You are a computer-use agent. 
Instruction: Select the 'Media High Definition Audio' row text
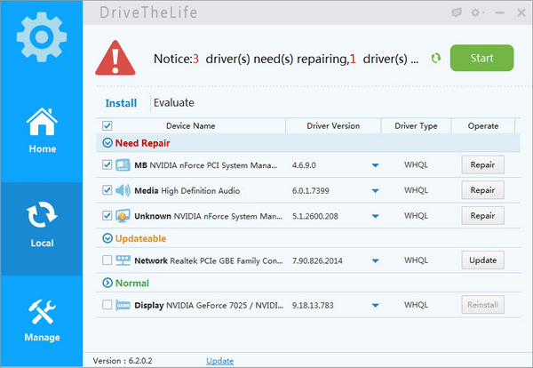point(187,190)
